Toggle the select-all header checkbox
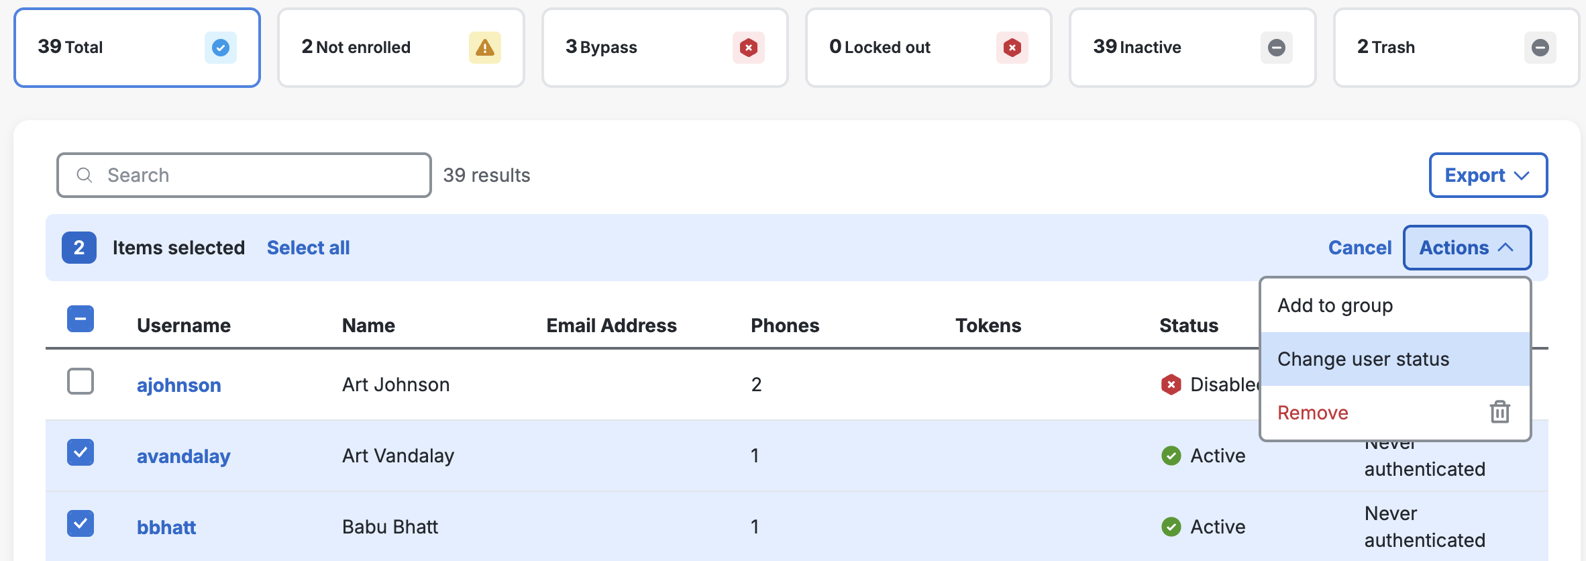This screenshot has width=1586, height=561. (80, 318)
